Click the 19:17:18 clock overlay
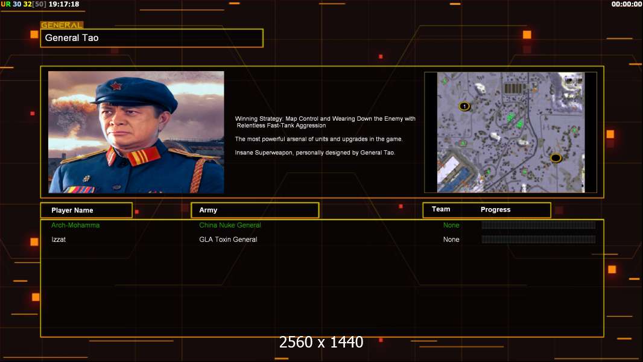 click(x=64, y=4)
